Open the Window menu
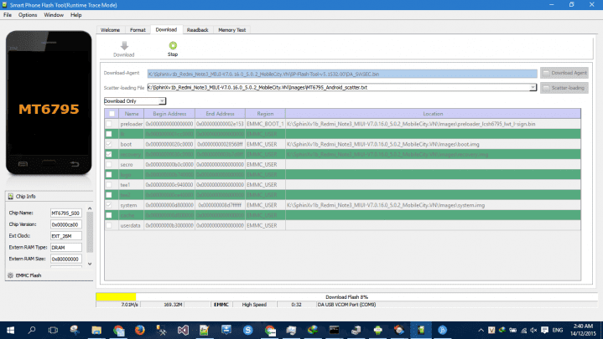The height and width of the screenshot is (339, 603). (54, 15)
